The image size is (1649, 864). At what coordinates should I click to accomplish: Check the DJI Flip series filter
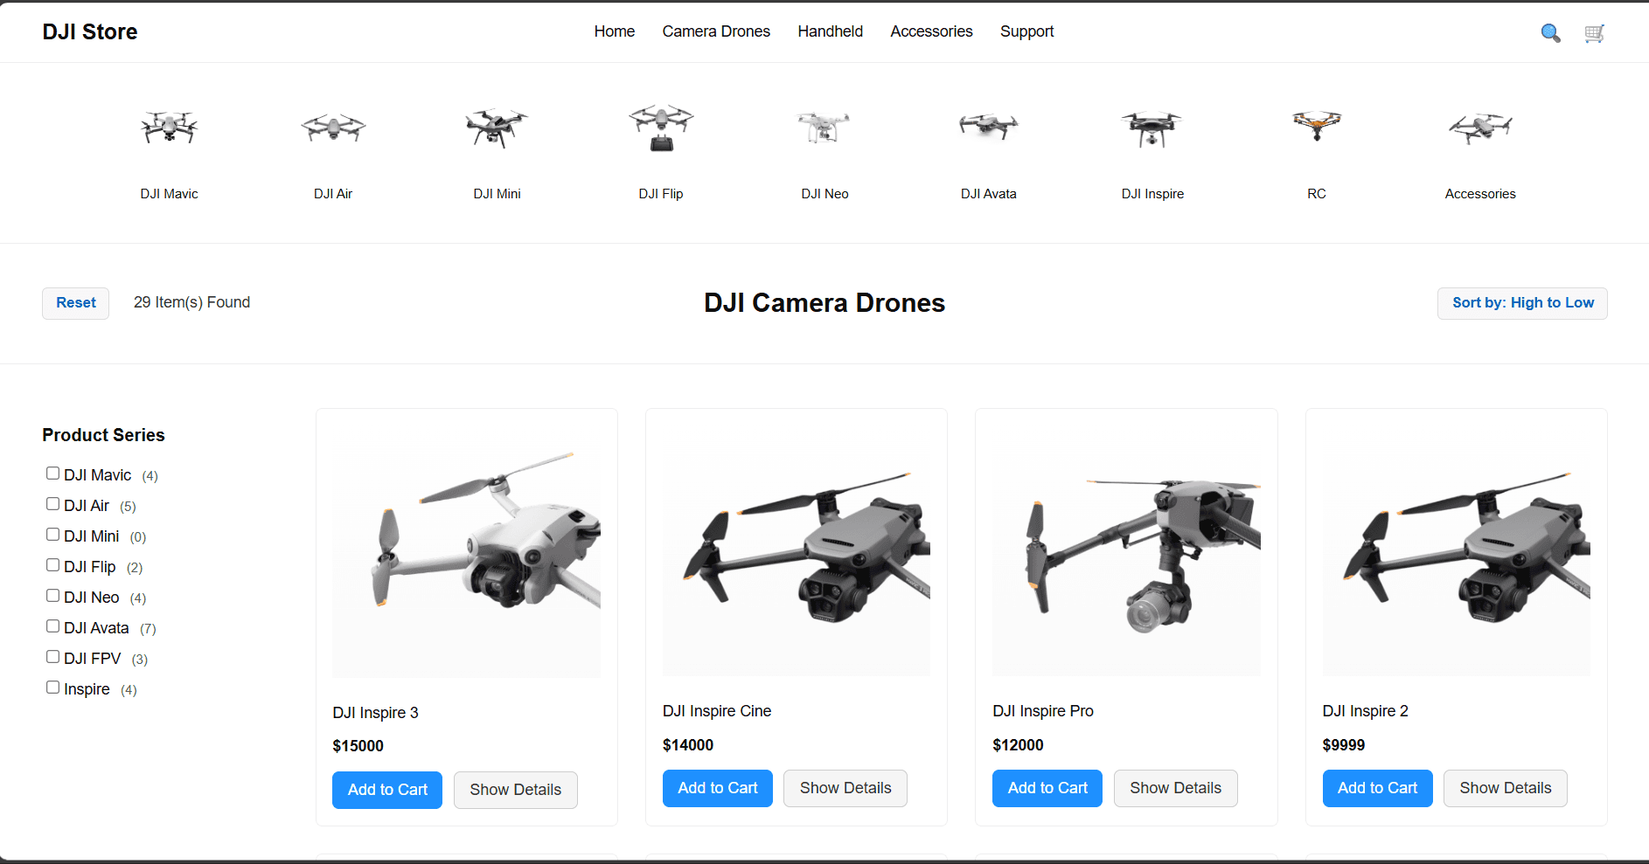click(x=53, y=565)
